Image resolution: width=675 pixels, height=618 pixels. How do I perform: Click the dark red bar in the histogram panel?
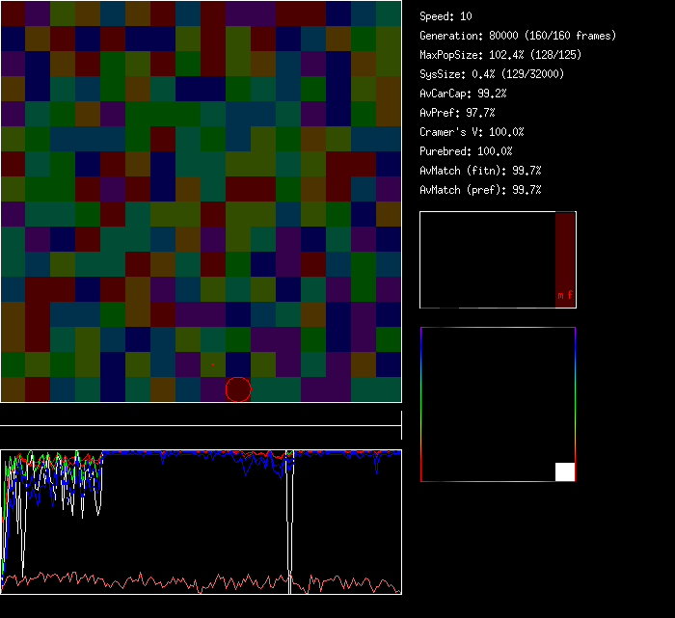[x=565, y=251]
